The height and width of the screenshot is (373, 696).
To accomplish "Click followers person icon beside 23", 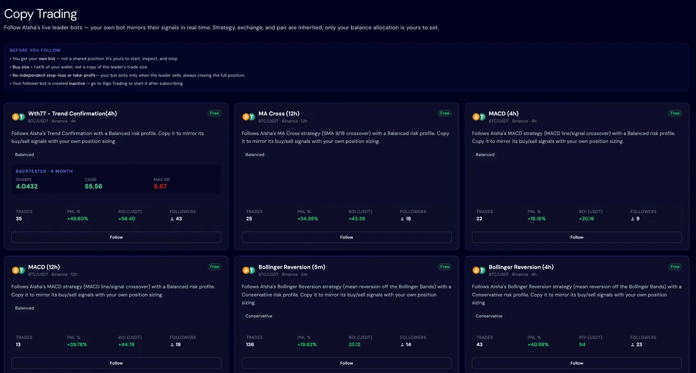I will (633, 345).
